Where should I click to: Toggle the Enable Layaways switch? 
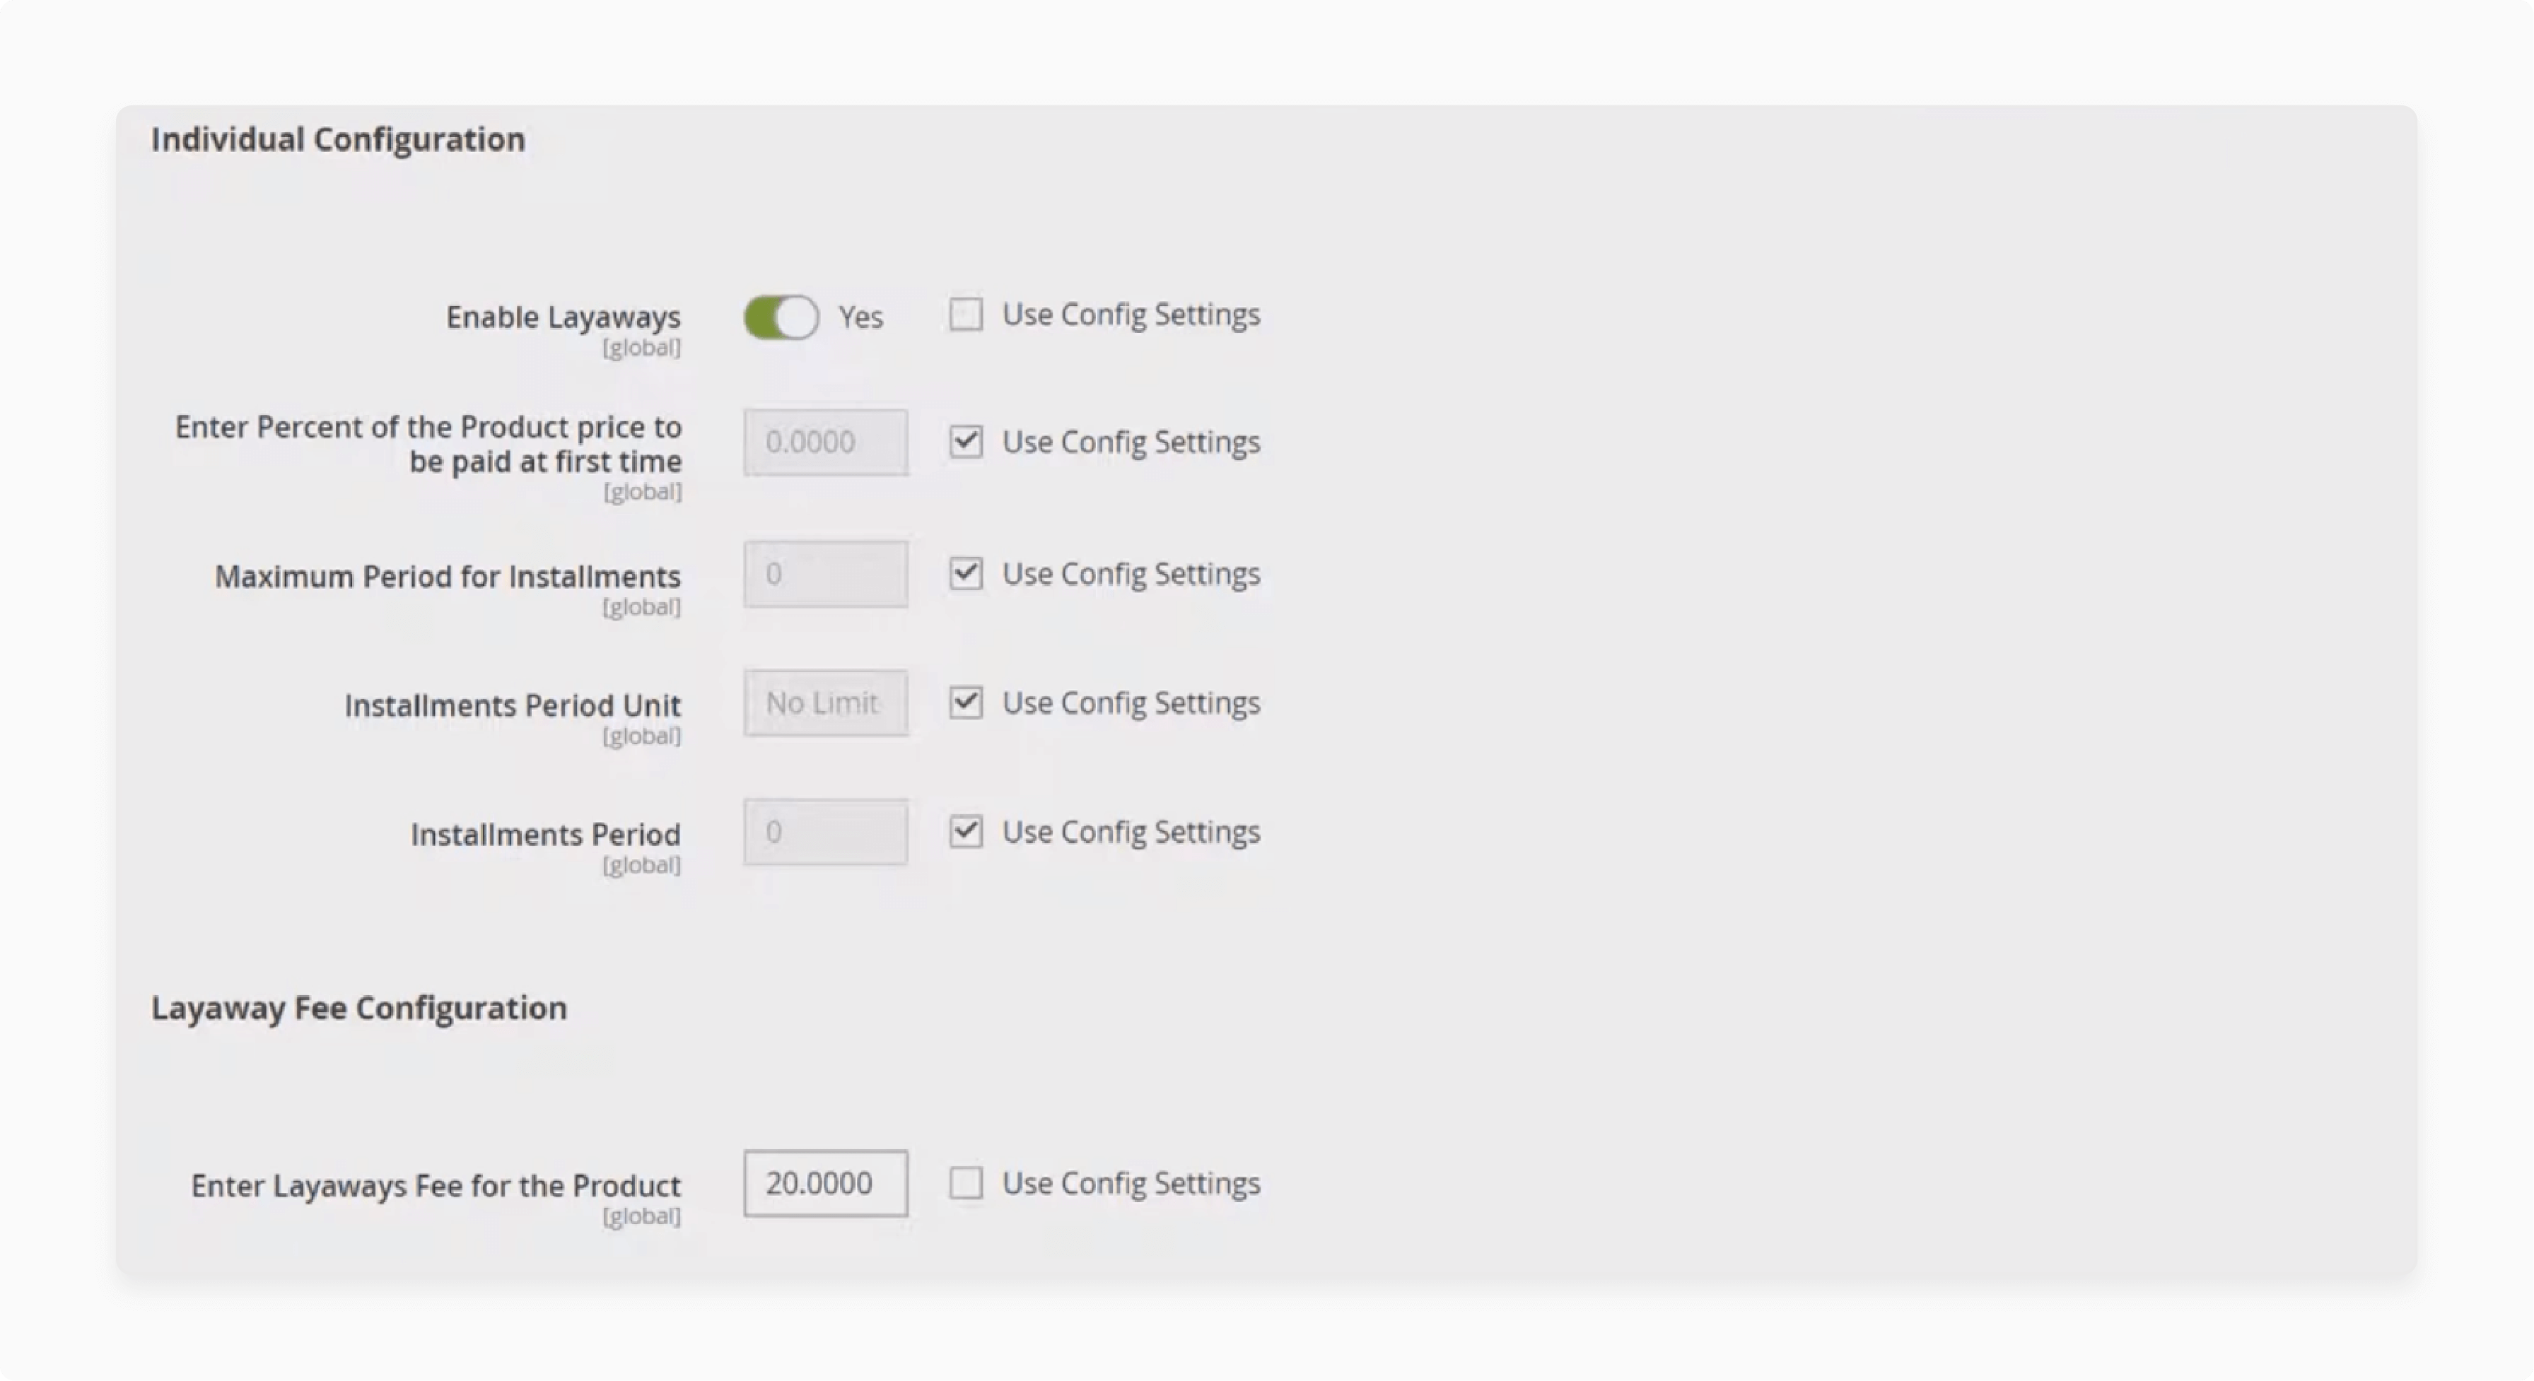[781, 317]
